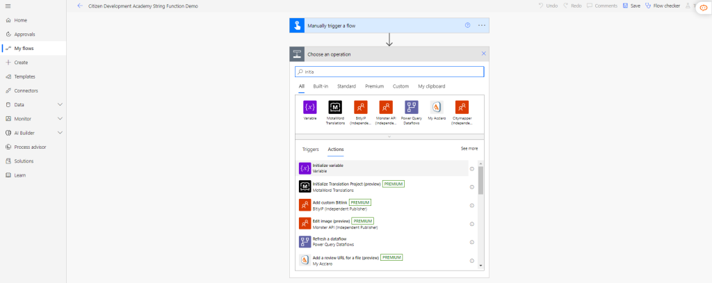
Task: Choose the Refresh a dataflow action
Action: [x=383, y=242]
